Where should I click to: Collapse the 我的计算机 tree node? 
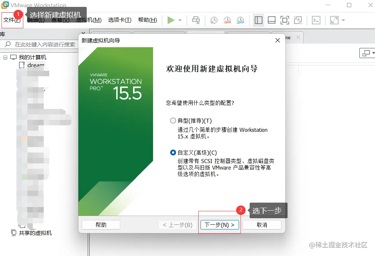(x=5, y=57)
